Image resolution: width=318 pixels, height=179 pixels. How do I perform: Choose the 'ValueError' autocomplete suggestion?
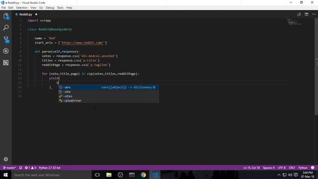108,100
